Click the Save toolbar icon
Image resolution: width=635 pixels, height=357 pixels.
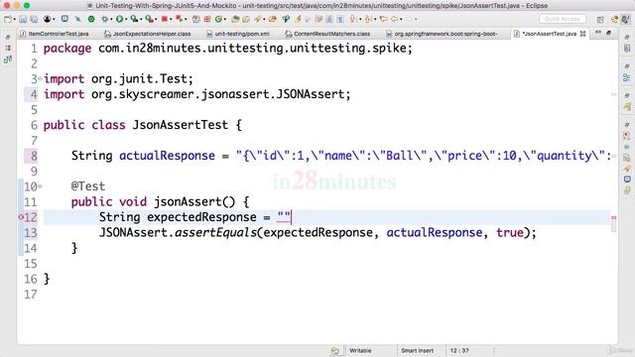(23, 19)
